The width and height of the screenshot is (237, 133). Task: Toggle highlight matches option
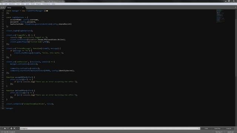pyautogui.click(x=18, y=129)
